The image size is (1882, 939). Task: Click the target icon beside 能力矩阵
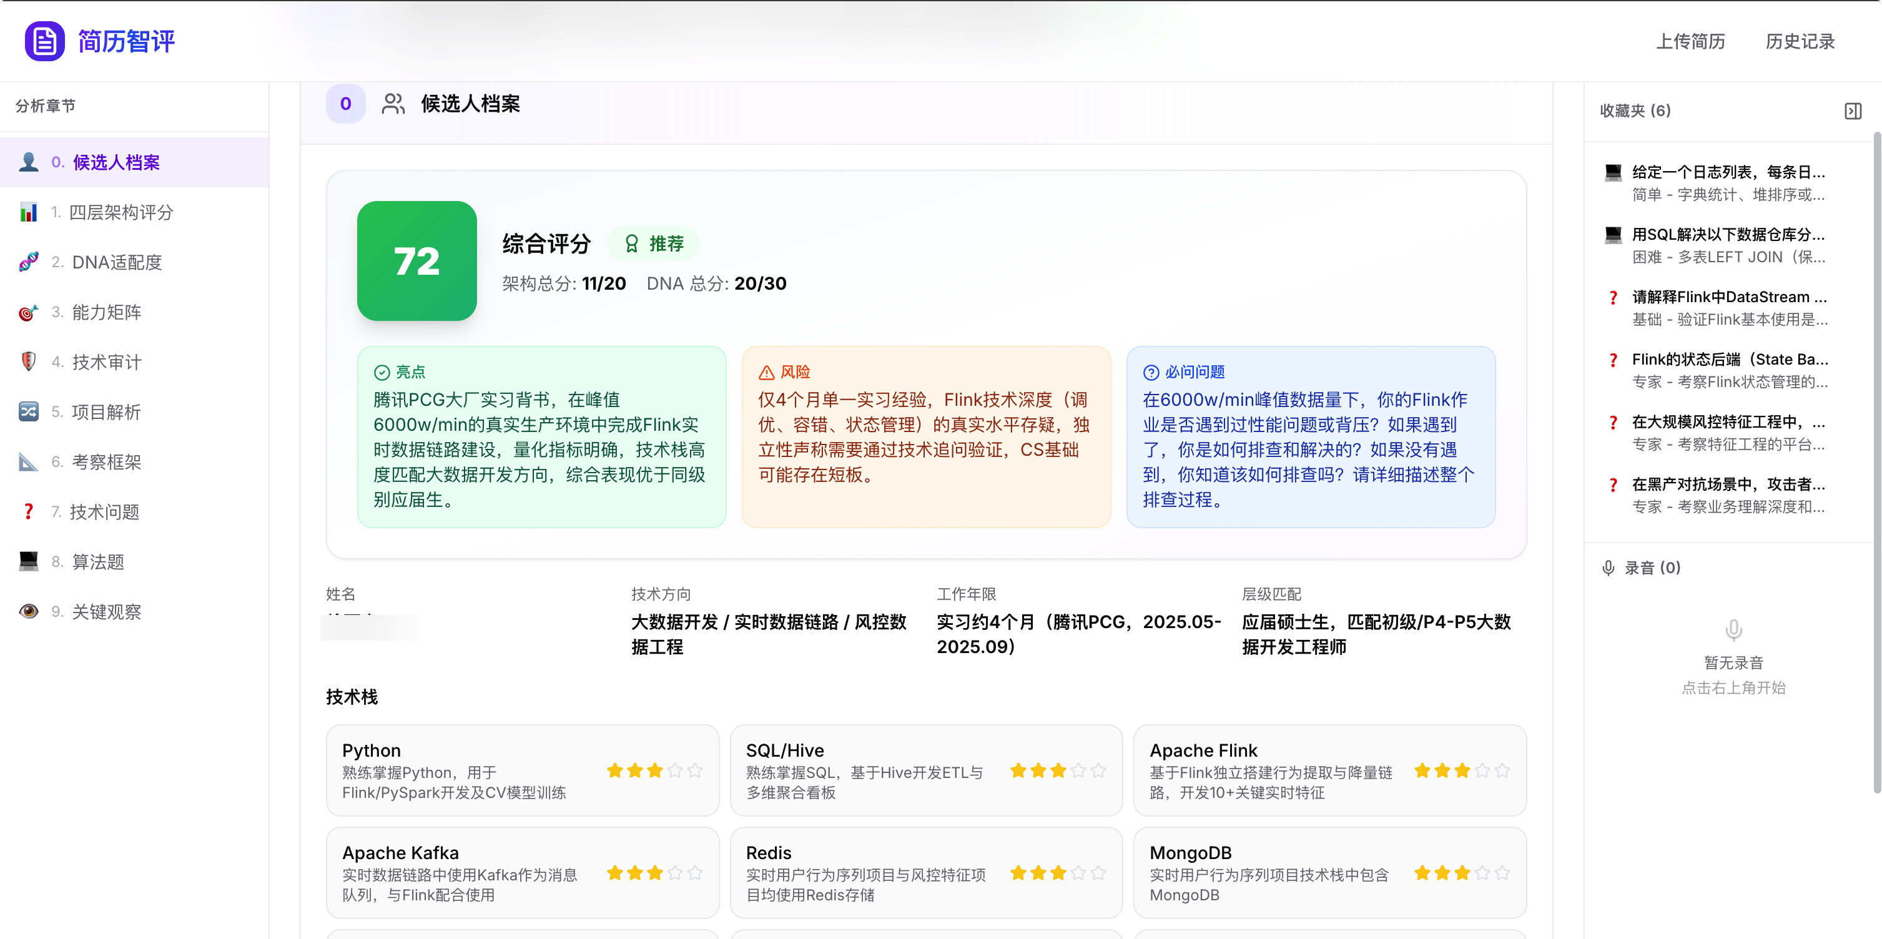coord(29,313)
